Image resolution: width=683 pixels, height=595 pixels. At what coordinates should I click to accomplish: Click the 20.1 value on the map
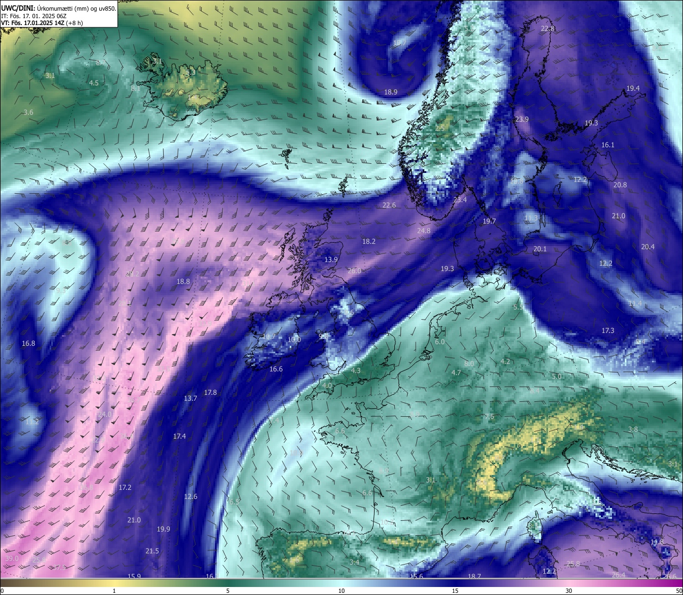tap(541, 249)
